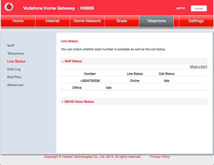Open the Home Network tab
214x165 pixels.
click(x=87, y=21)
